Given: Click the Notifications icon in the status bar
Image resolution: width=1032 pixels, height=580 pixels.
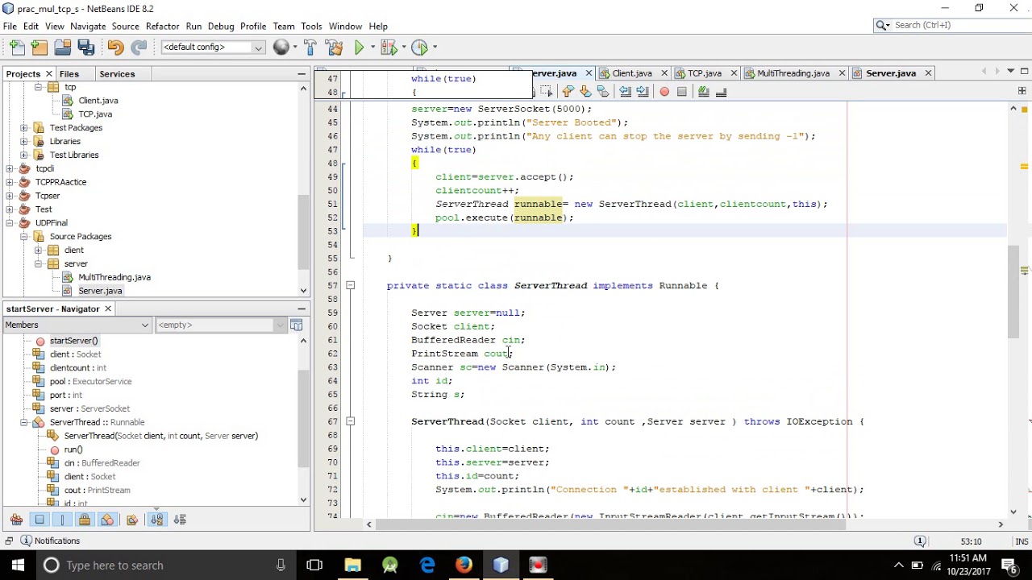Looking at the screenshot, I should (x=27, y=541).
